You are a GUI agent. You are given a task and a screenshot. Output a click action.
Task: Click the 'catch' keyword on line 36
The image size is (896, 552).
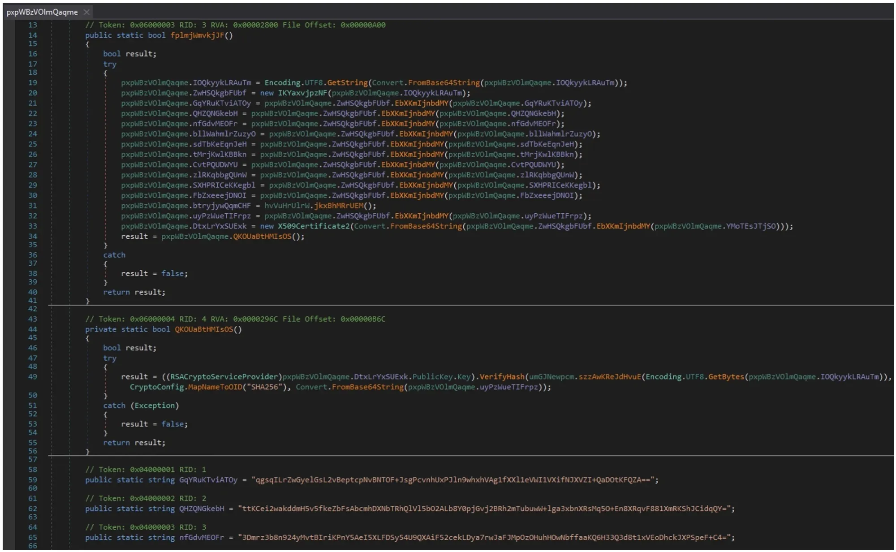tap(114, 255)
